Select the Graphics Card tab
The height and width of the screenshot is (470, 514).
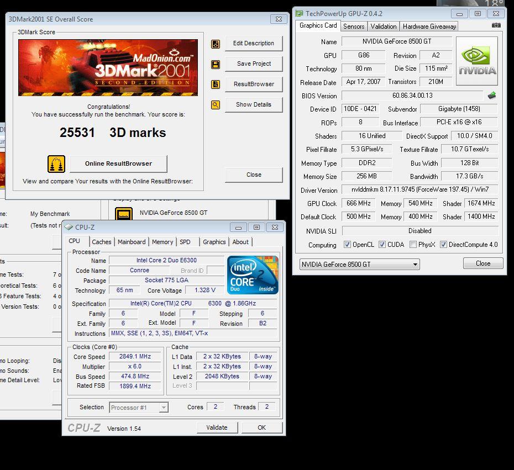318,25
